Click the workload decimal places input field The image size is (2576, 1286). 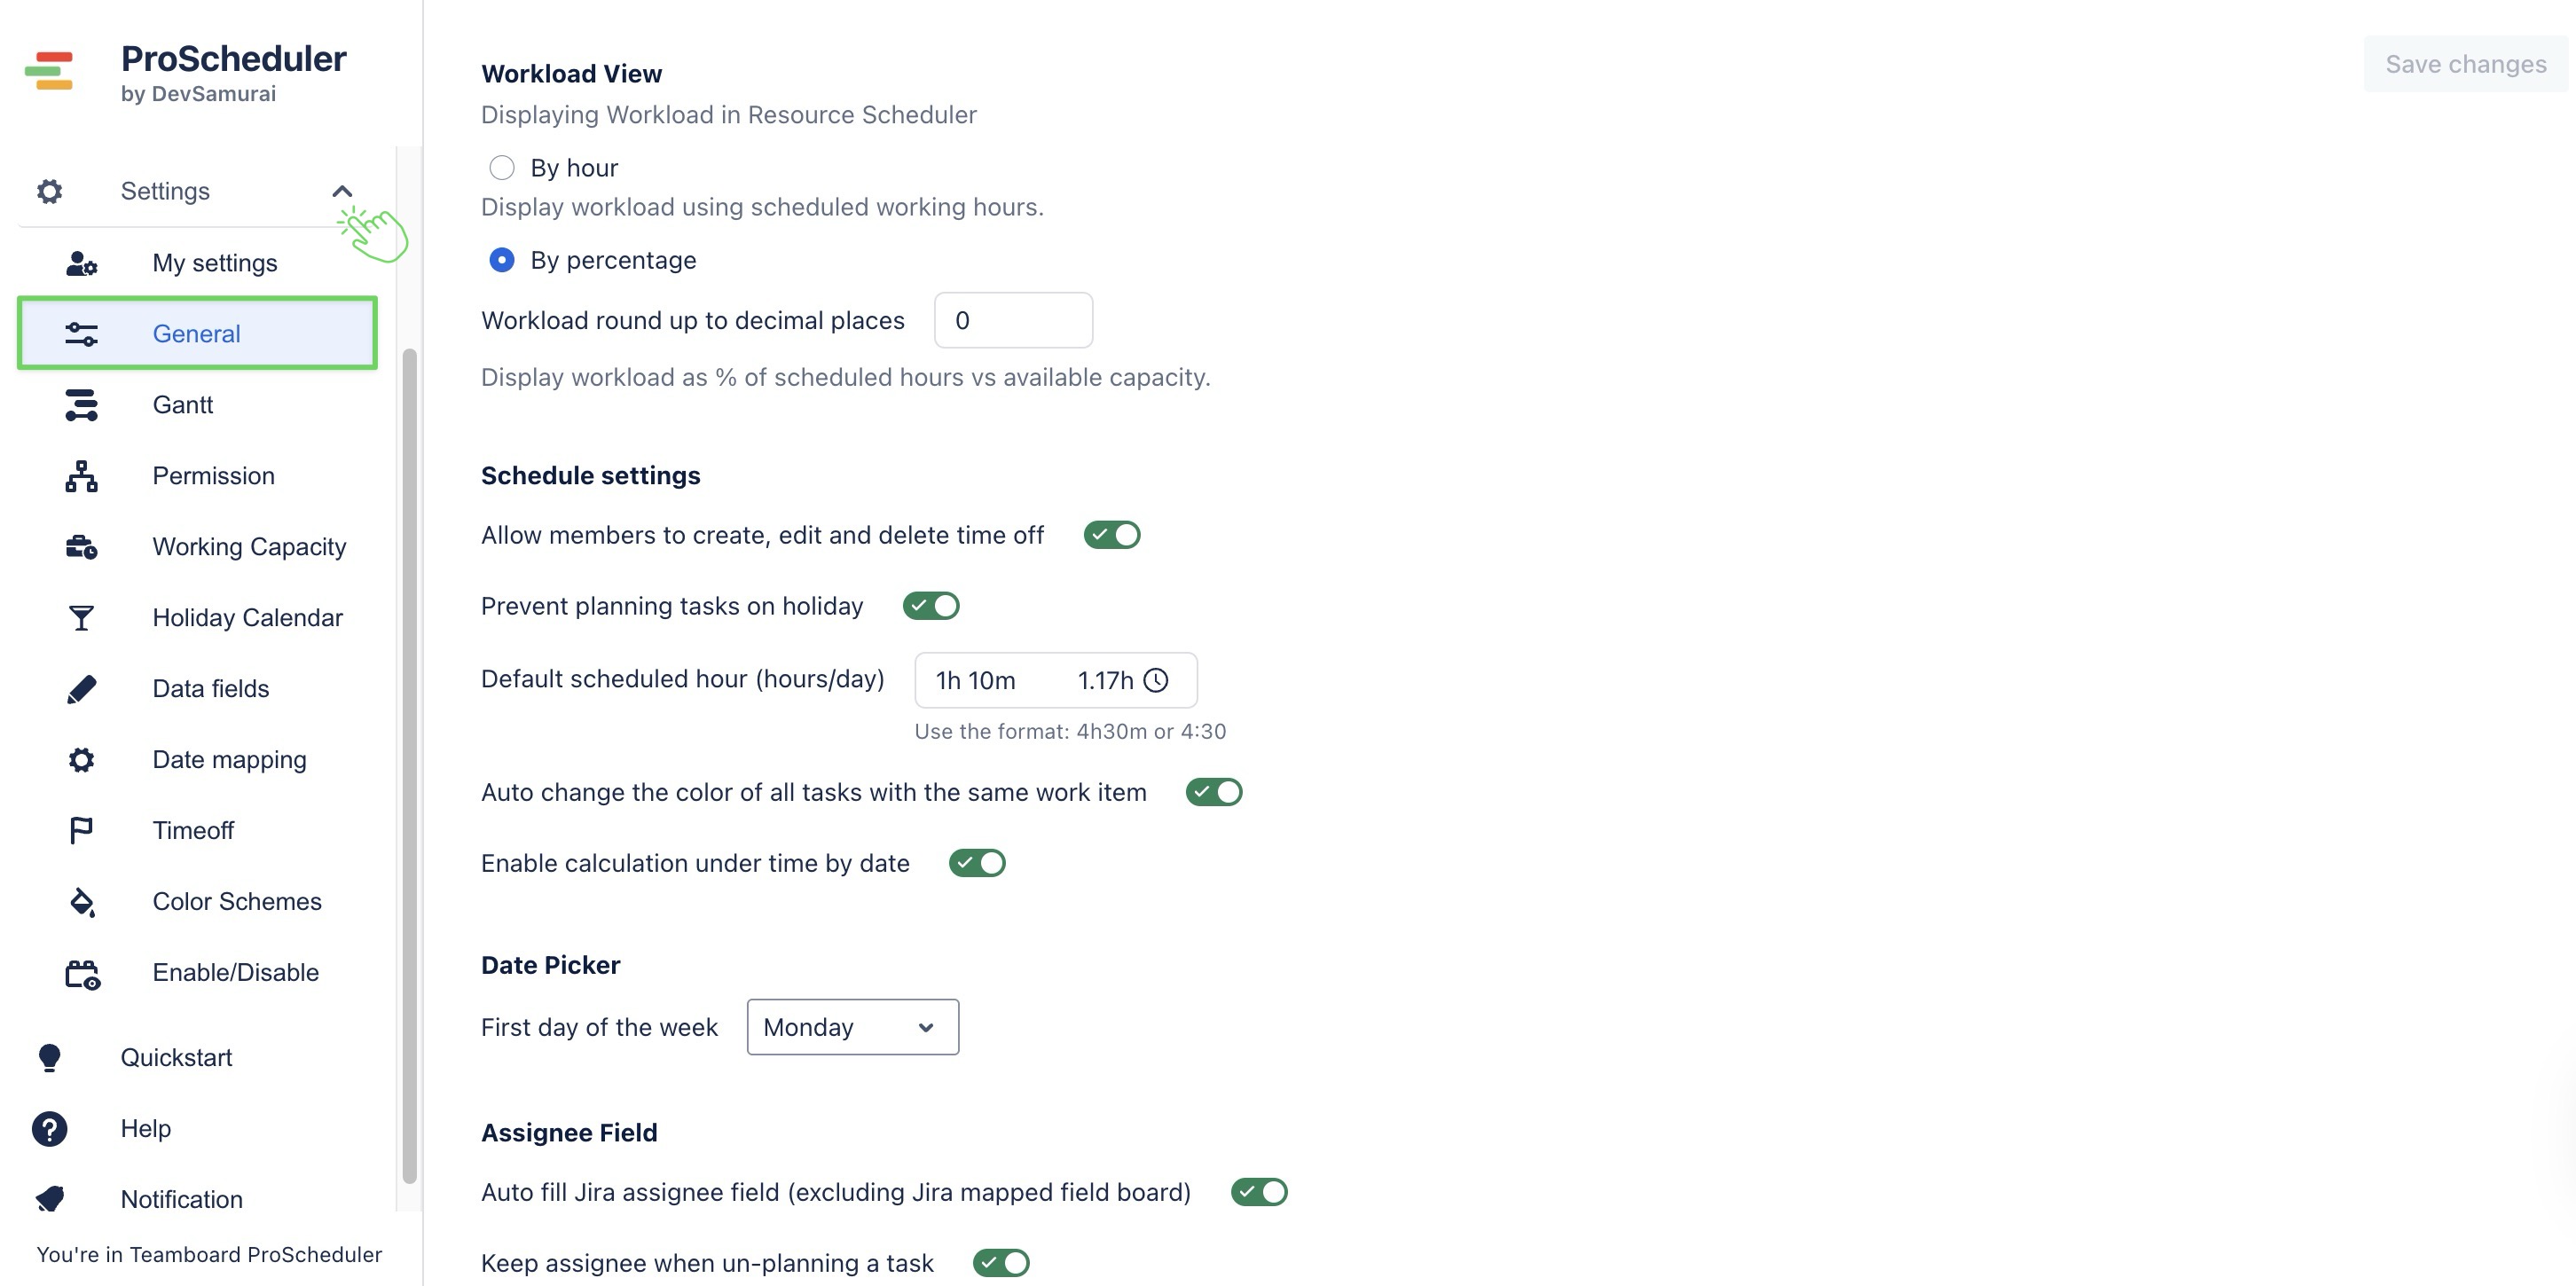point(1013,321)
